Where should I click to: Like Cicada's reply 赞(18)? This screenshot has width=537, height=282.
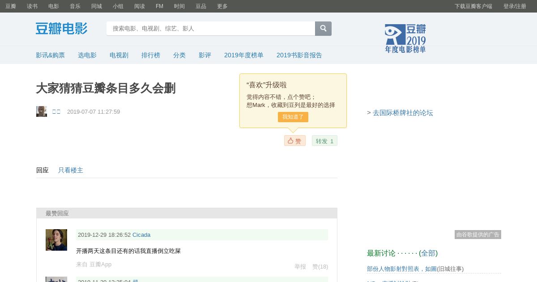pyautogui.click(x=320, y=266)
